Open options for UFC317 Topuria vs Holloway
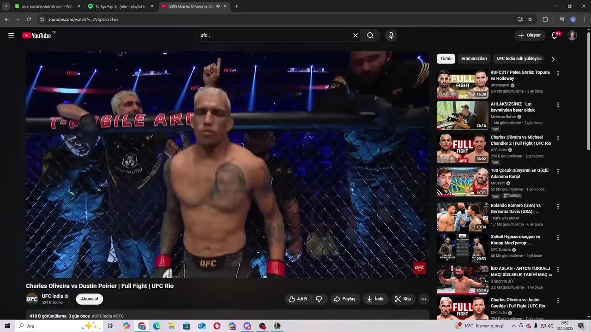 [558, 73]
